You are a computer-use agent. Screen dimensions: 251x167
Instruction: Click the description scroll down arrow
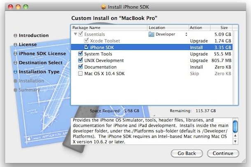[235, 141]
